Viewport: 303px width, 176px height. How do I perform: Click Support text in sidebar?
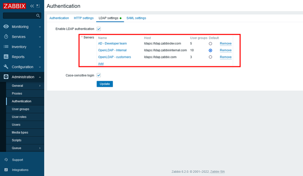click(17, 160)
